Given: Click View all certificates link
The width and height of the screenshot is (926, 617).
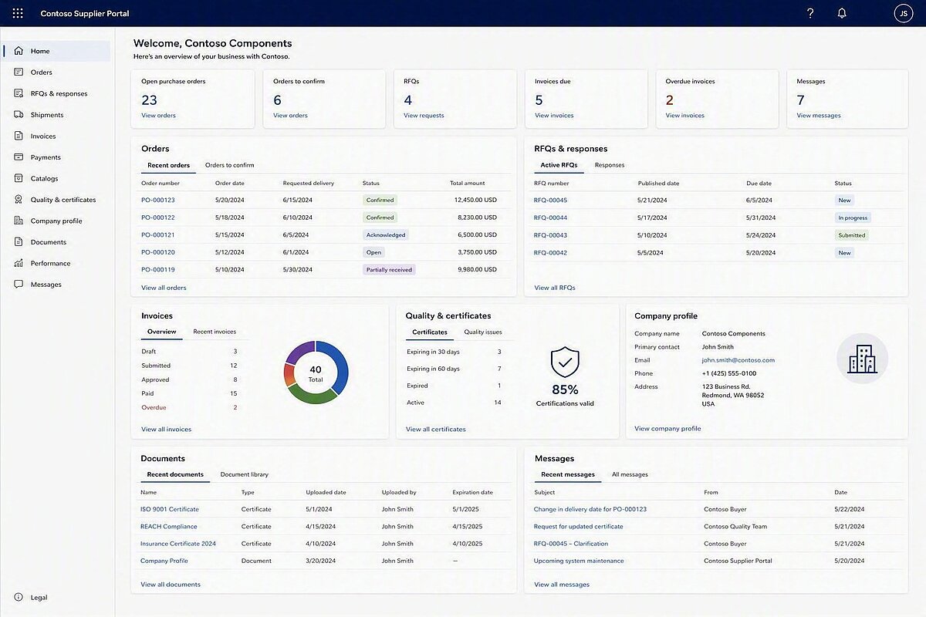Looking at the screenshot, I should tap(436, 429).
